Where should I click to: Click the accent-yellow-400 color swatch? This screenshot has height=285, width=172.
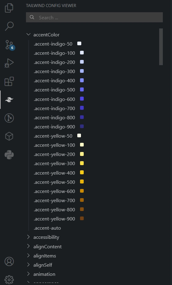point(82,172)
